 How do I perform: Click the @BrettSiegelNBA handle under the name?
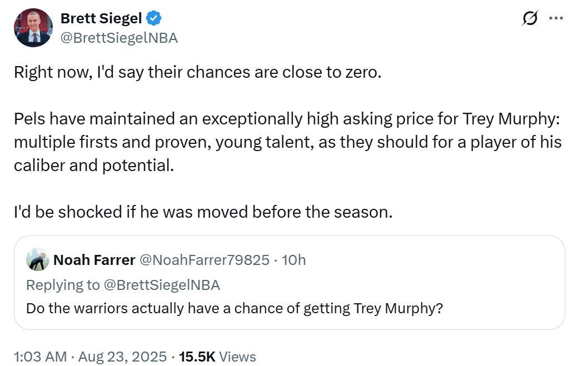[x=119, y=37]
